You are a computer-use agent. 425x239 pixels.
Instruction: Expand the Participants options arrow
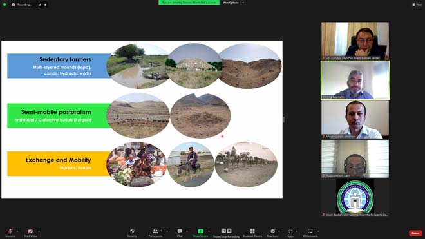tap(167, 231)
